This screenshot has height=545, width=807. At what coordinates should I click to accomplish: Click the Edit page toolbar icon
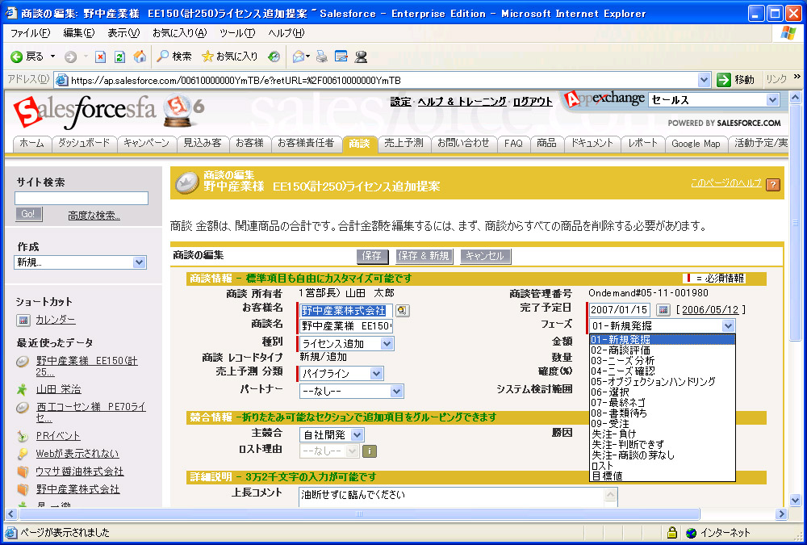pos(341,57)
